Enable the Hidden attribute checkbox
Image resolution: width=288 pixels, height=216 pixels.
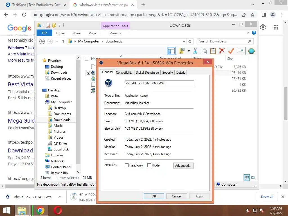pos(149,165)
